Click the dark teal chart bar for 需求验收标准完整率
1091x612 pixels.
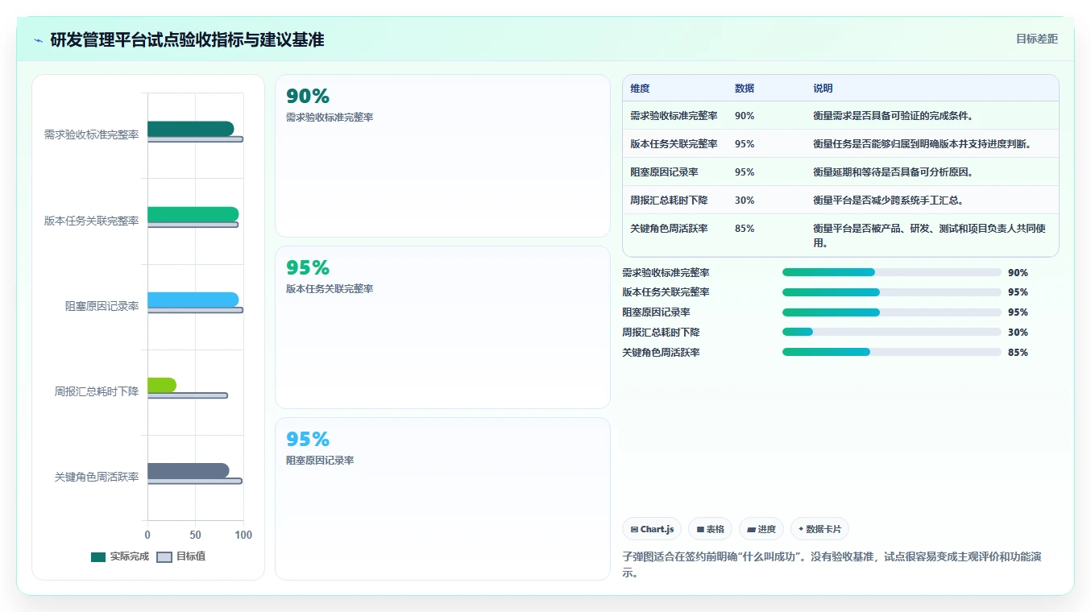tap(191, 129)
